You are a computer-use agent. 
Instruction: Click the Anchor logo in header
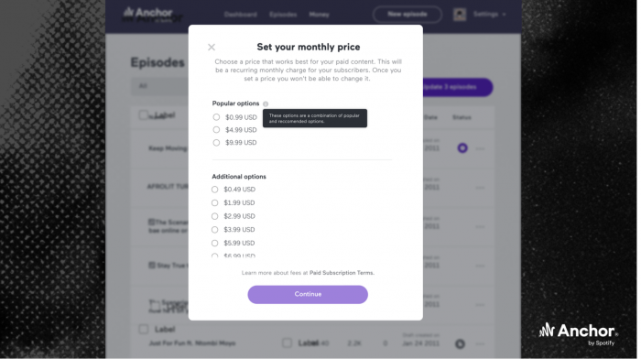[148, 13]
